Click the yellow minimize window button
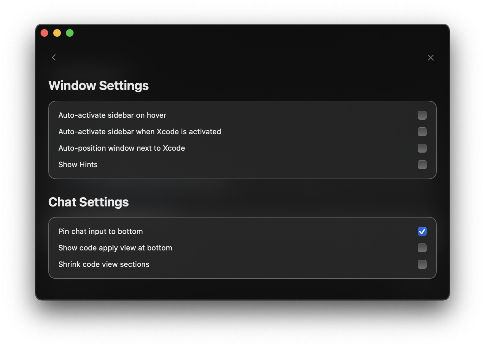The width and height of the screenshot is (485, 347). [x=57, y=33]
